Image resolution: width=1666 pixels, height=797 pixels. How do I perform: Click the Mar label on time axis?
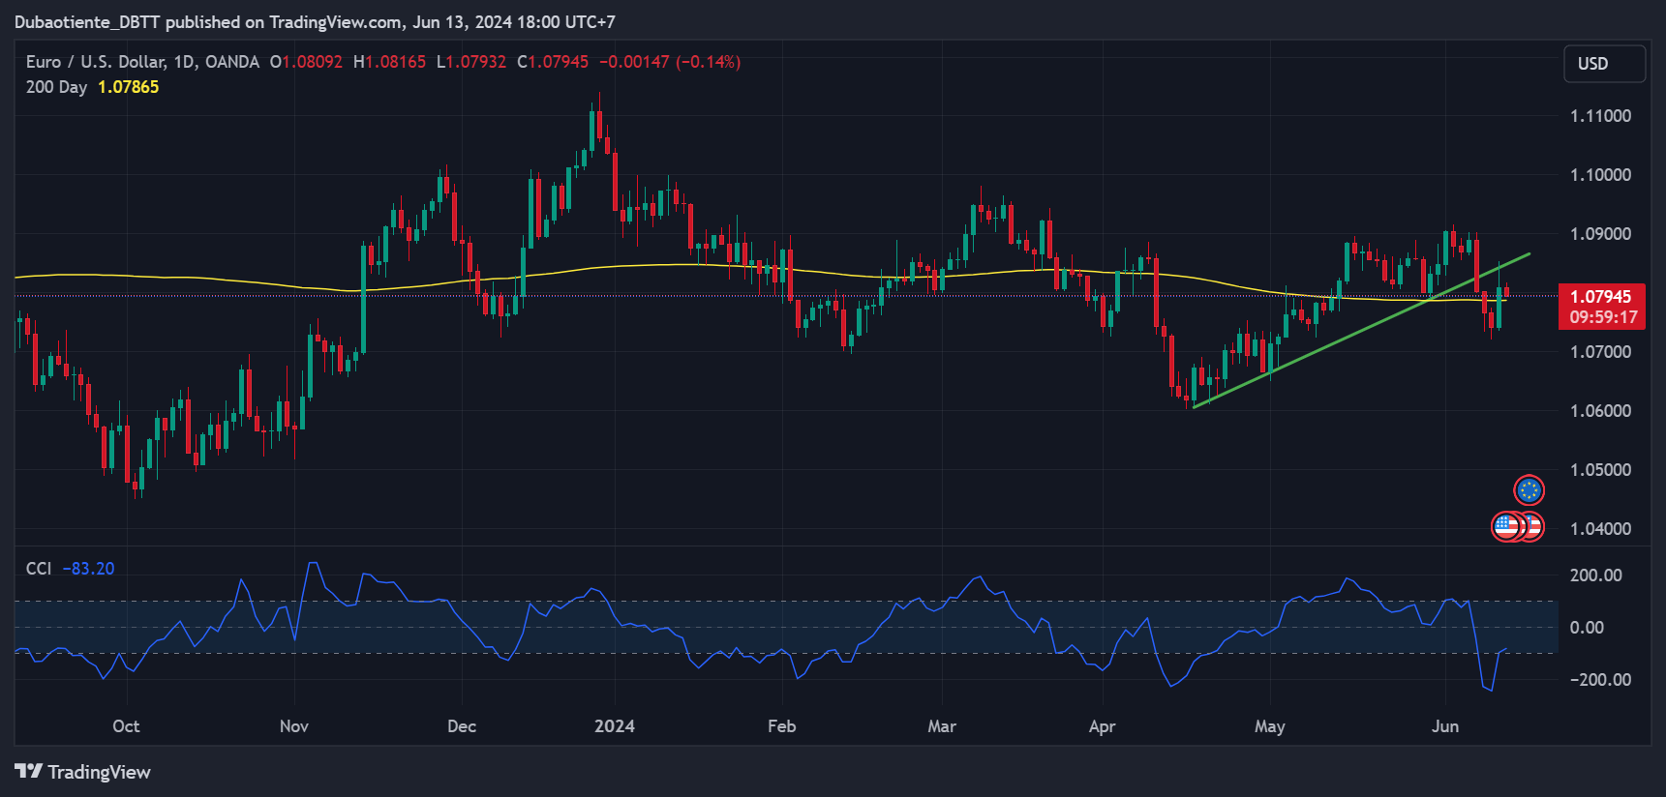[x=942, y=726]
